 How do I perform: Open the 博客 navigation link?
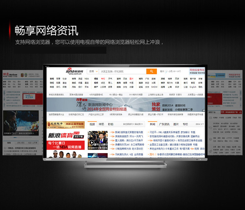pos(96,79)
